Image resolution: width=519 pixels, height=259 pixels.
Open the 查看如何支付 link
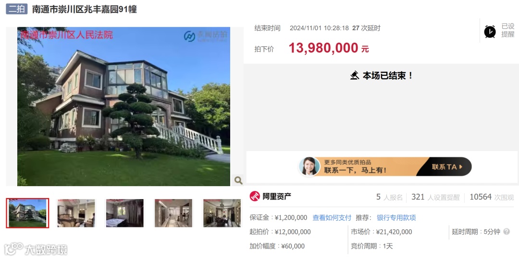click(x=332, y=218)
